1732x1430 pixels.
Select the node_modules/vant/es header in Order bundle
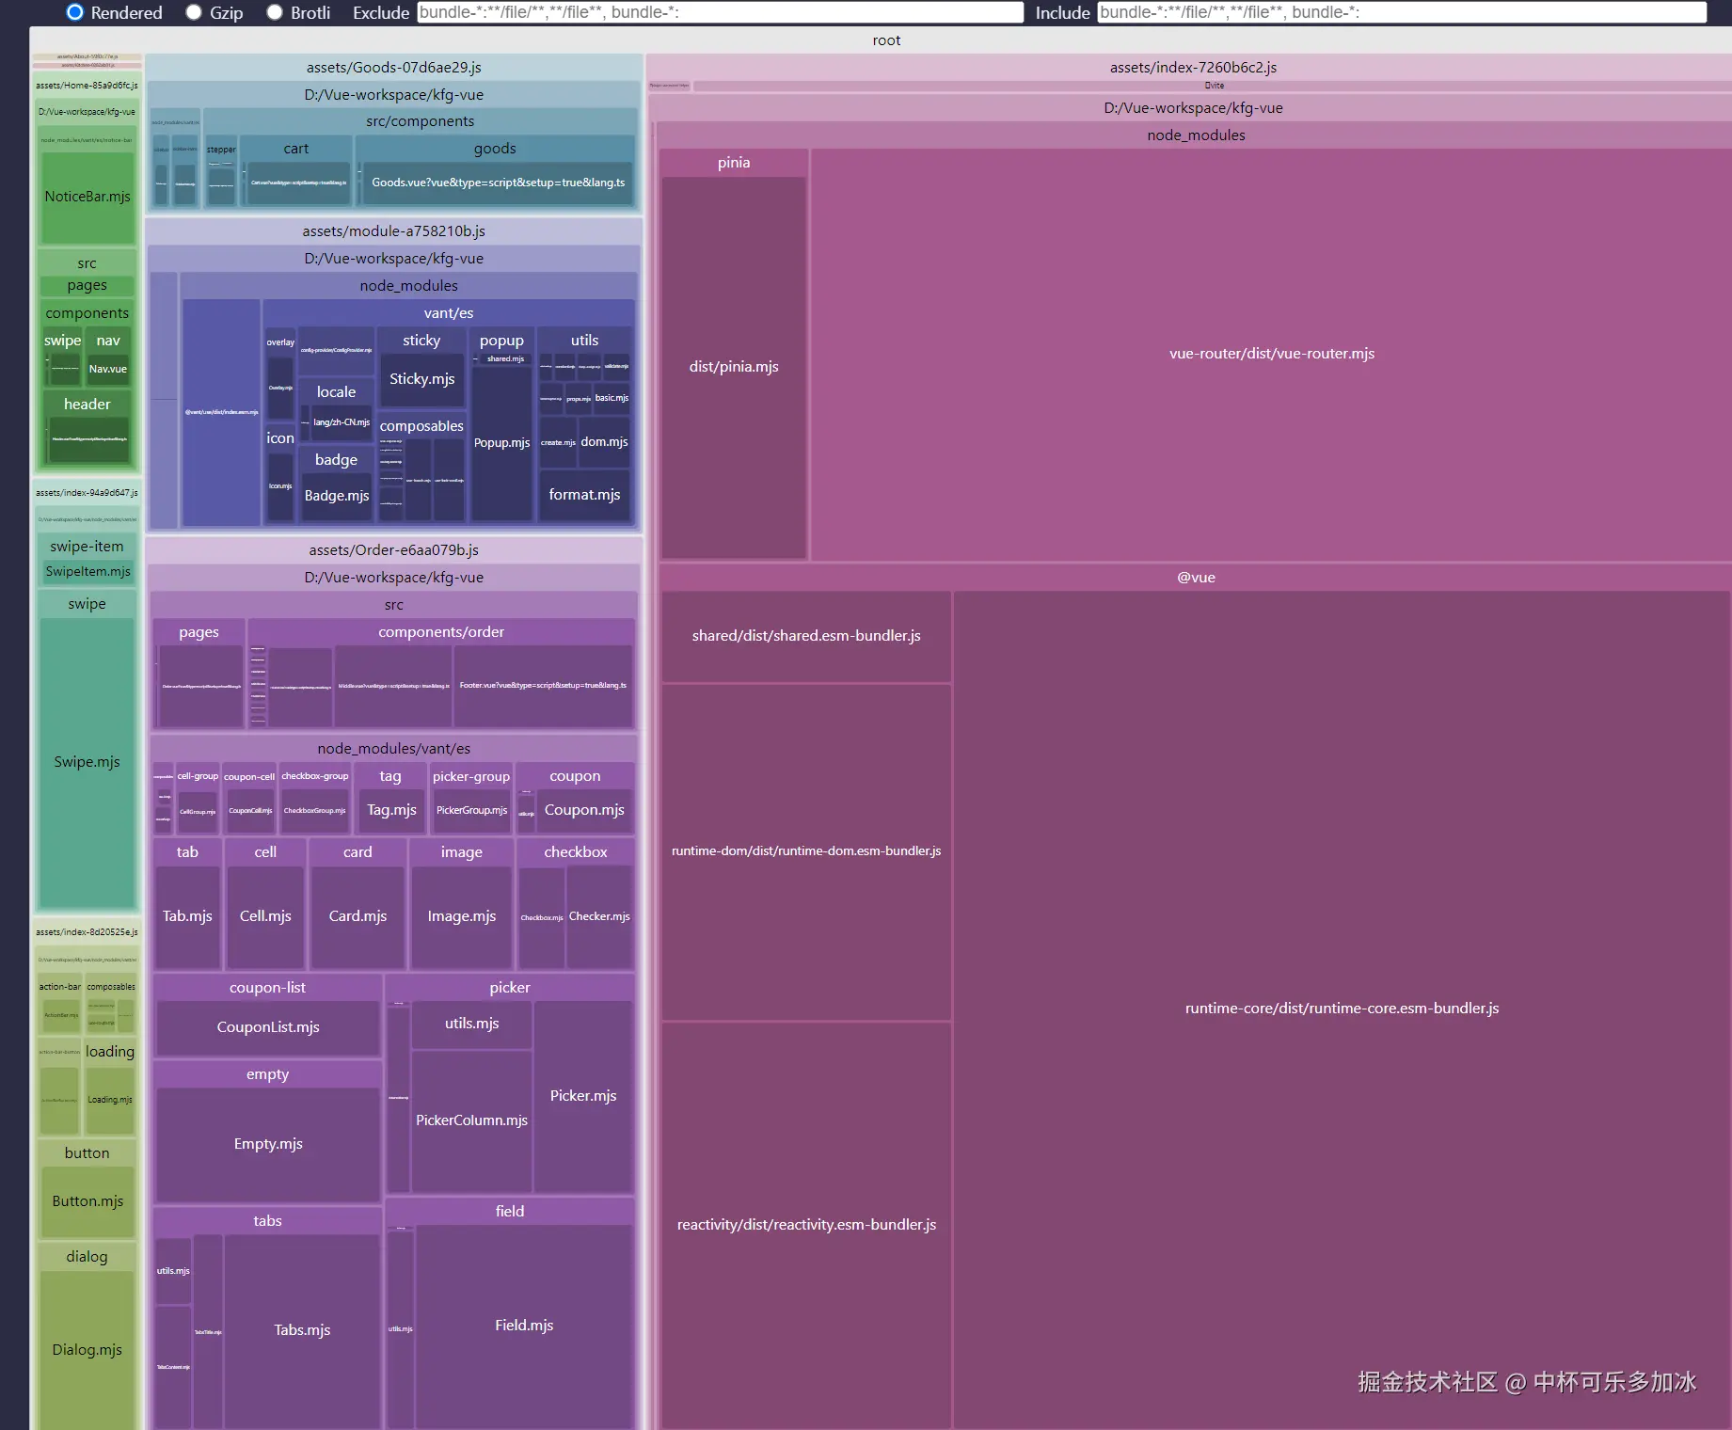393,749
